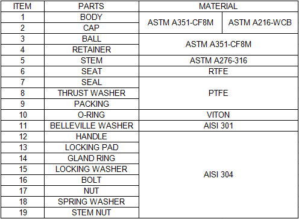Click the GLAND RING part cell
Image resolution: width=299 pixels, height=219 pixels.
[92, 158]
